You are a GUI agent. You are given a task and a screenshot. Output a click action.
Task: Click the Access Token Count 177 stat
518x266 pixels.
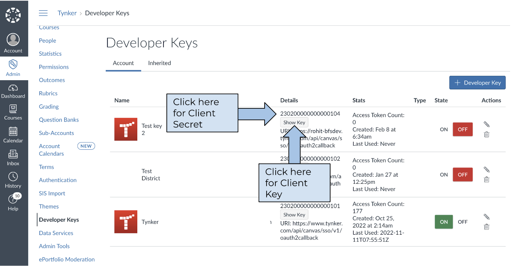click(x=378, y=208)
